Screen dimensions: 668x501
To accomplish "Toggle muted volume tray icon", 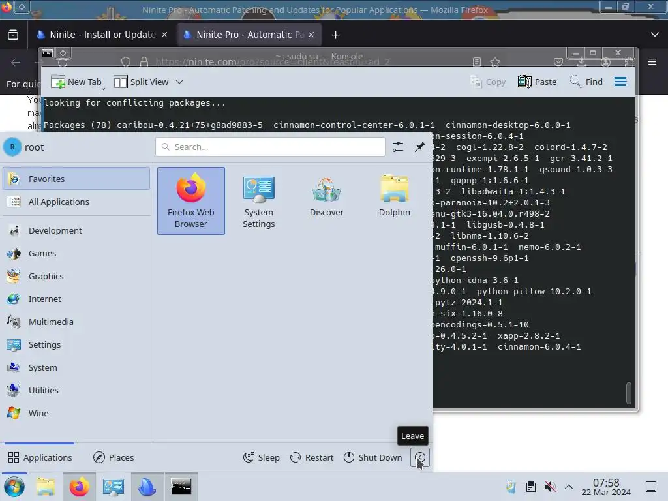I will click(550, 487).
